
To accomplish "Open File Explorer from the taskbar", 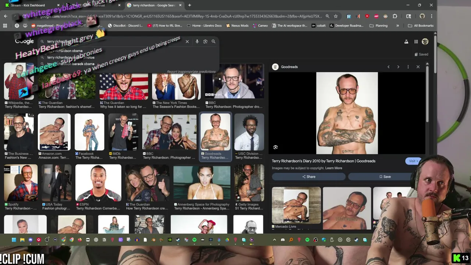I will pos(22,240).
